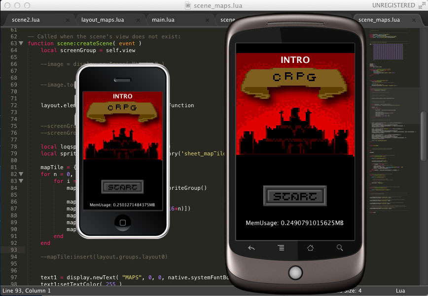Click the display.newText "MAPS" code line
The image size is (428, 296).
135,277
